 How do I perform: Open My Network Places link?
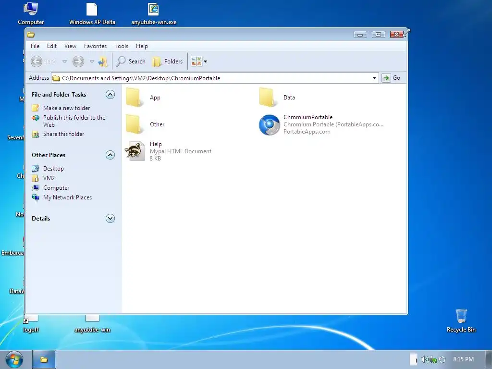(67, 197)
